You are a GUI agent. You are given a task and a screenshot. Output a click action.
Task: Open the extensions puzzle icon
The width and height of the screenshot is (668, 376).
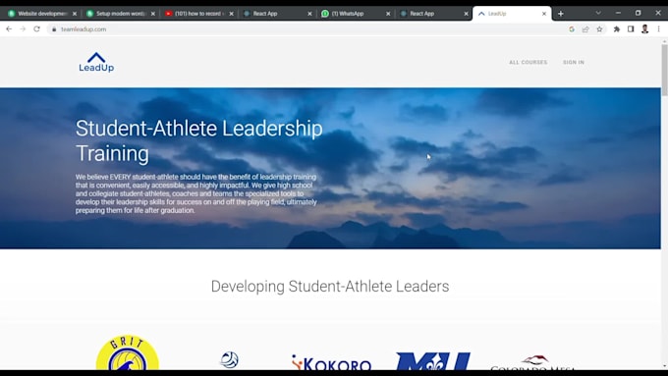point(617,28)
